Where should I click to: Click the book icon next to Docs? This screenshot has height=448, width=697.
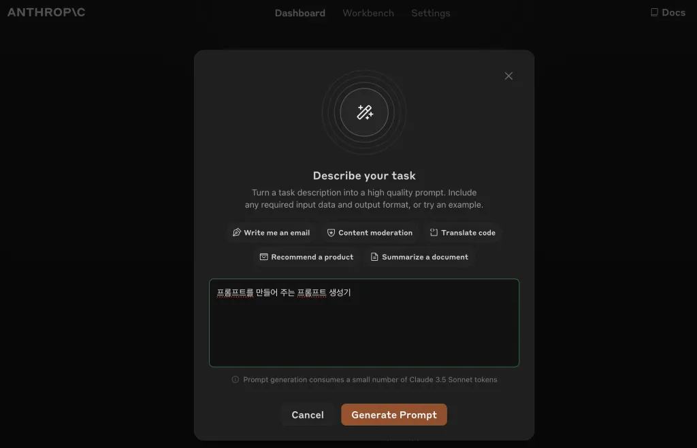(654, 12)
